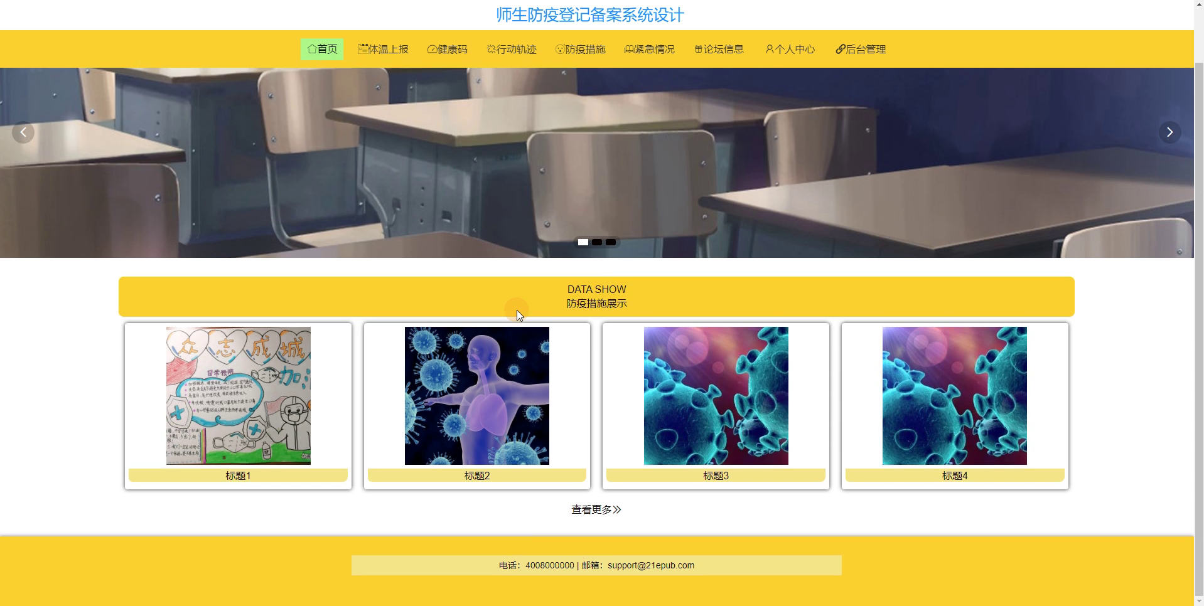Click the icon beside 行动轨迹
The height and width of the screenshot is (606, 1204).
tap(491, 49)
